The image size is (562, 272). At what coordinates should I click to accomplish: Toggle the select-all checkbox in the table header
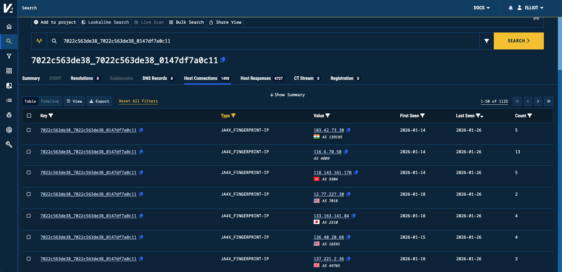click(x=29, y=116)
